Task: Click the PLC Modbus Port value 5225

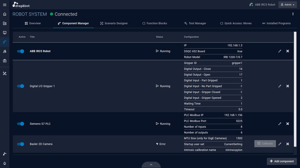Action: click(x=239, y=121)
